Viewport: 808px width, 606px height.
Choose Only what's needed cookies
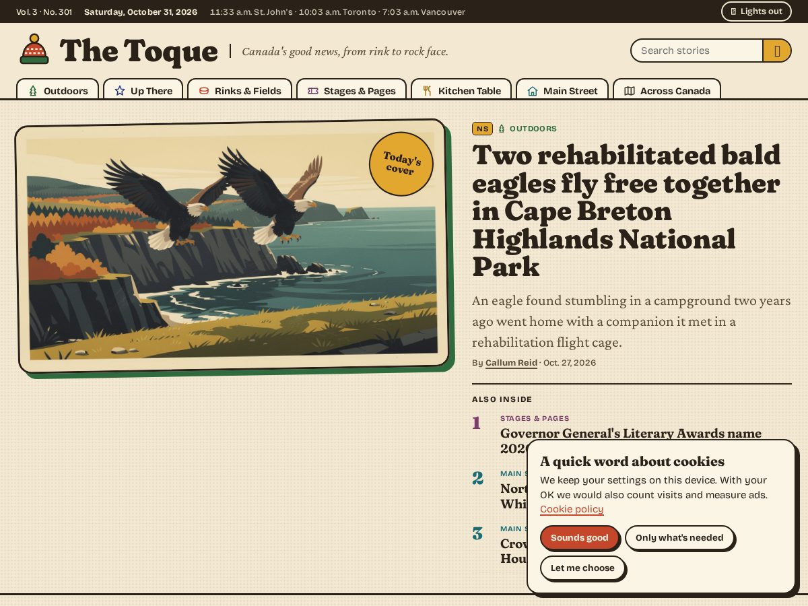click(679, 537)
